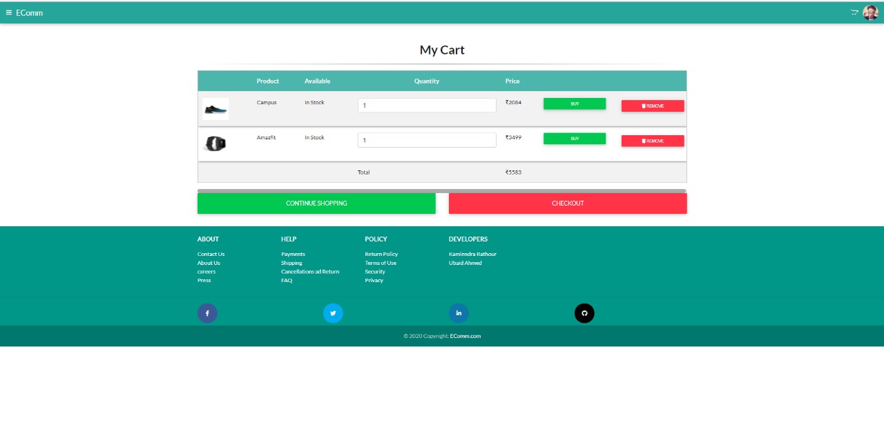
Task: Visit the GitHub social icon
Action: tap(584, 313)
